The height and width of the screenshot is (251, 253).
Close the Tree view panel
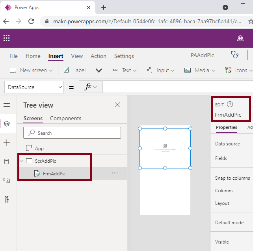click(117, 105)
